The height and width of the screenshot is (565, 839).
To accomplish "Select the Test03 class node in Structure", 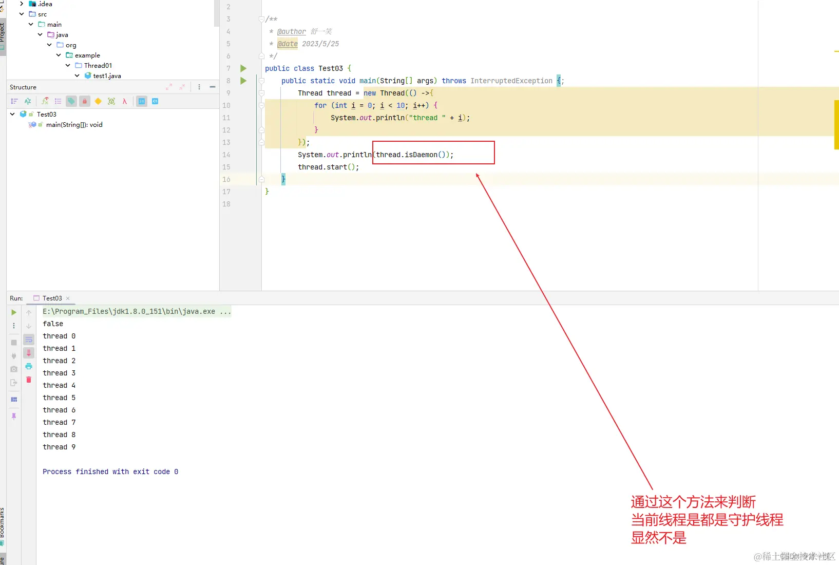I will [x=46, y=114].
